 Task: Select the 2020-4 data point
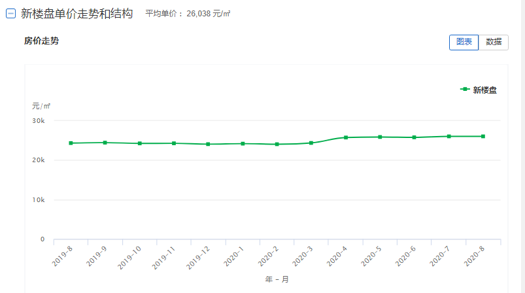pyautogui.click(x=347, y=137)
